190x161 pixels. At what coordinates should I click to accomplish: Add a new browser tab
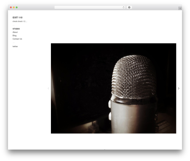[x=180, y=8]
